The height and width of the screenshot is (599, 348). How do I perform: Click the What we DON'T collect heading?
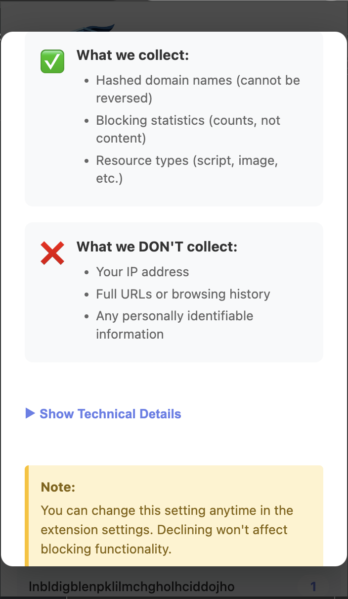point(157,247)
